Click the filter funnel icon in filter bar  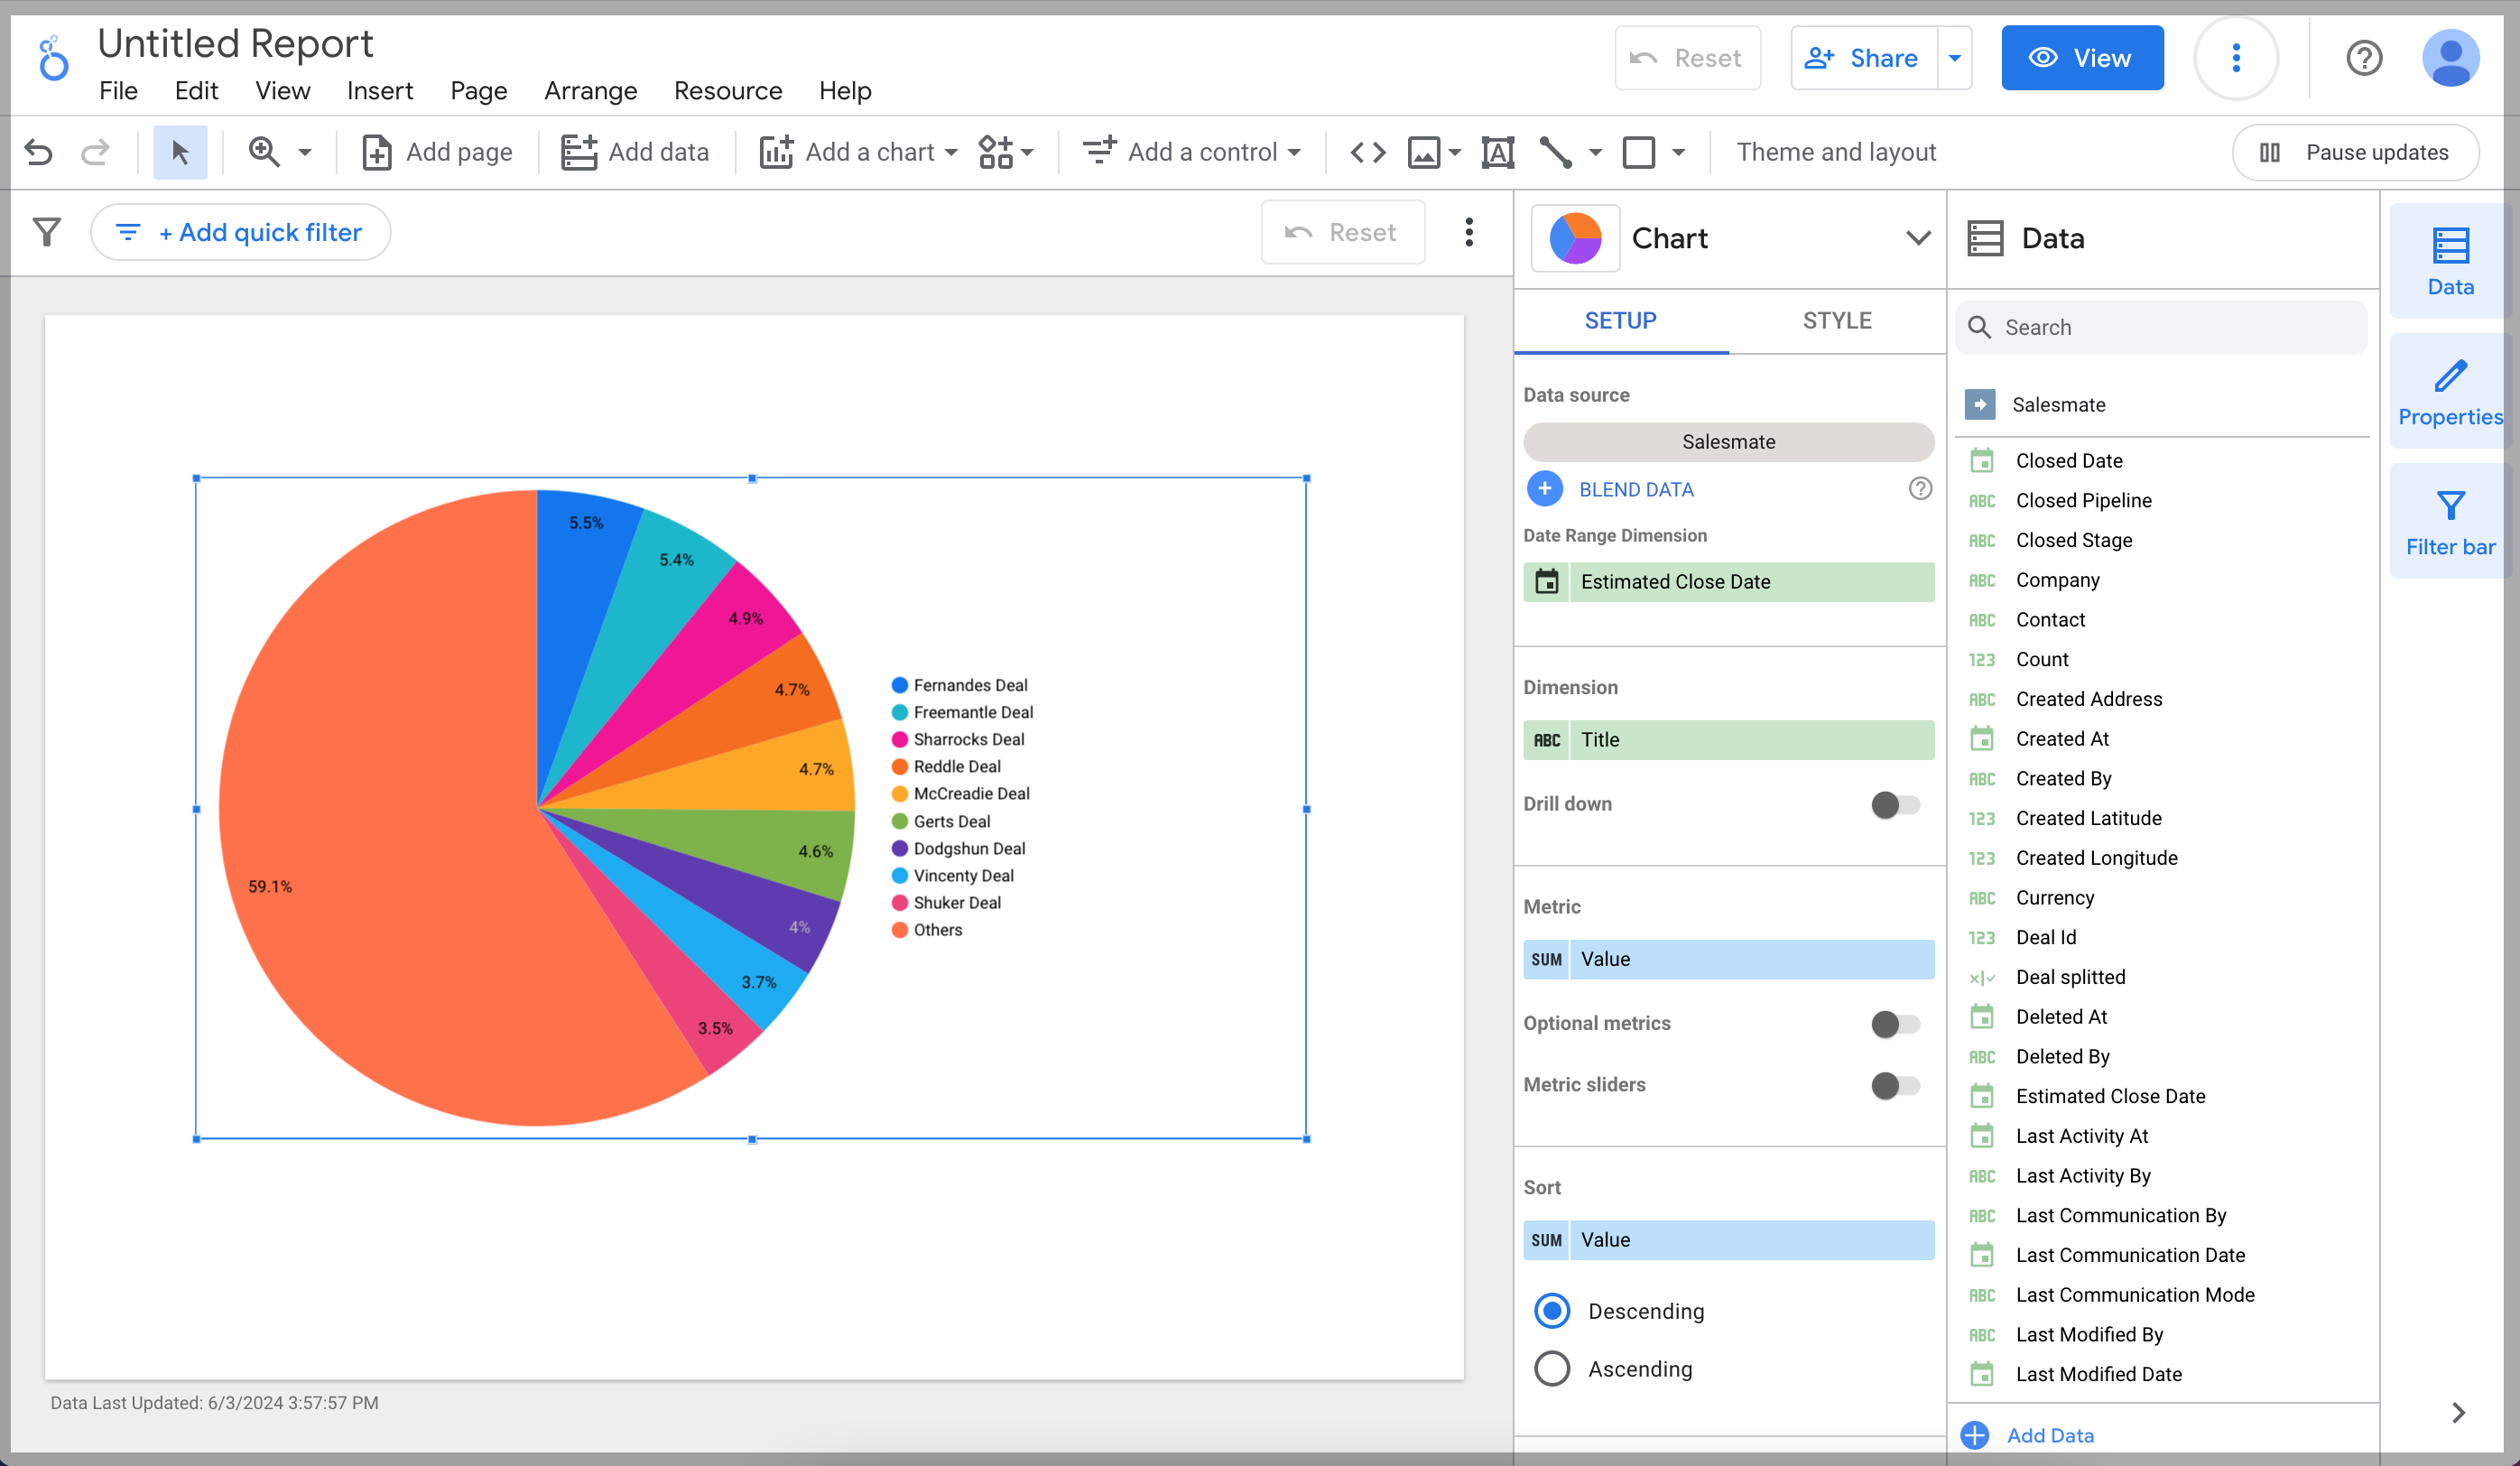point(47,232)
